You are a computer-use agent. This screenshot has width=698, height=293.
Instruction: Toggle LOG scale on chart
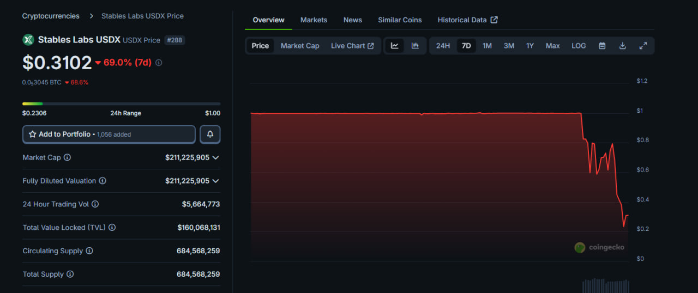tap(579, 46)
